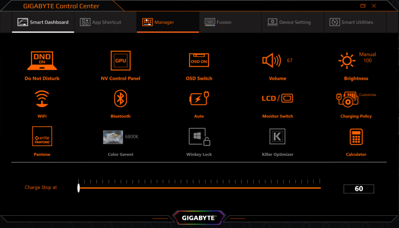Click the X-Rite Pantone icon
This screenshot has height=228, width=399.
click(x=42, y=136)
